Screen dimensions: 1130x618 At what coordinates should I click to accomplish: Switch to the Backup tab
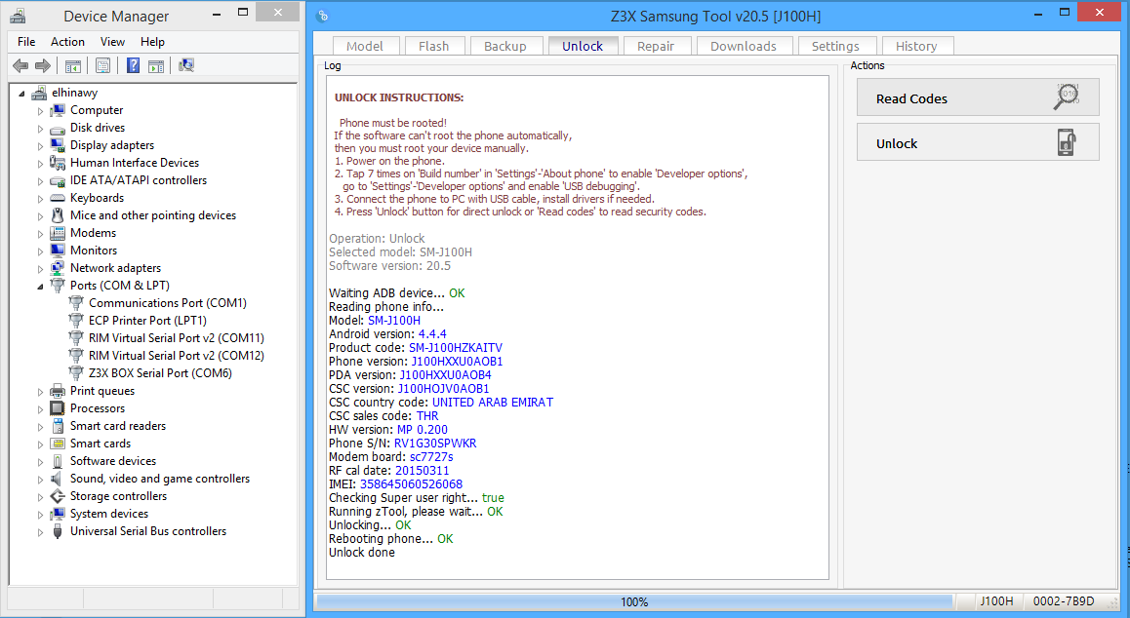click(505, 46)
